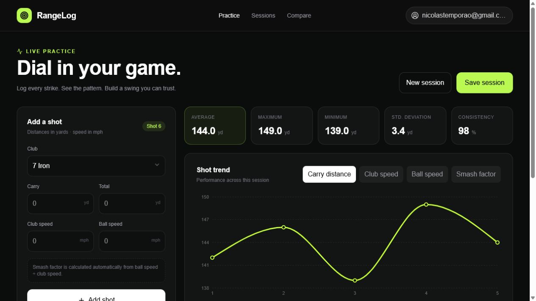Focus the Ball speed input

[132, 241]
